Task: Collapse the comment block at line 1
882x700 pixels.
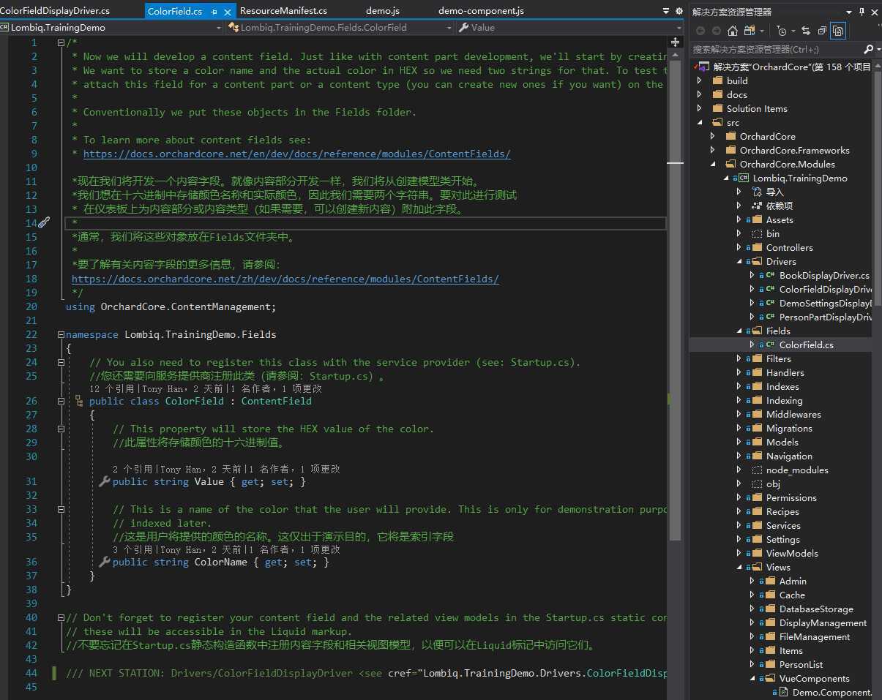Action: click(x=61, y=42)
